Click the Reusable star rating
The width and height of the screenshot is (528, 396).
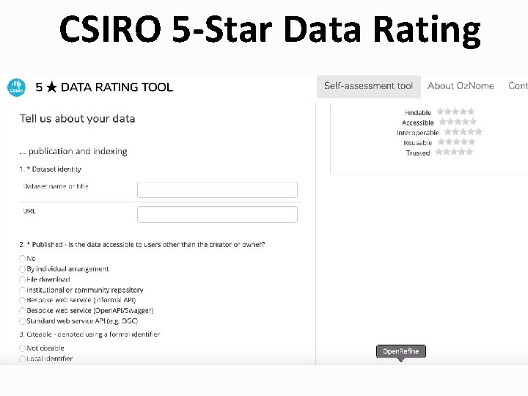pyautogui.click(x=456, y=142)
